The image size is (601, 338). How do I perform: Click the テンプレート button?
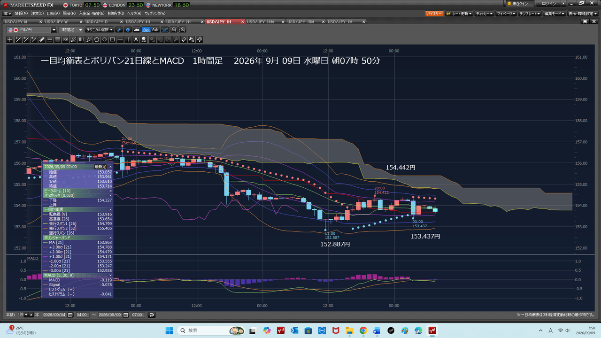point(530,14)
